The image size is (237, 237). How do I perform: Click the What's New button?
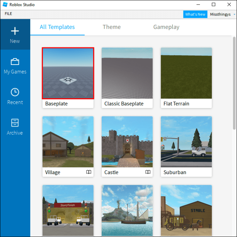pos(195,14)
